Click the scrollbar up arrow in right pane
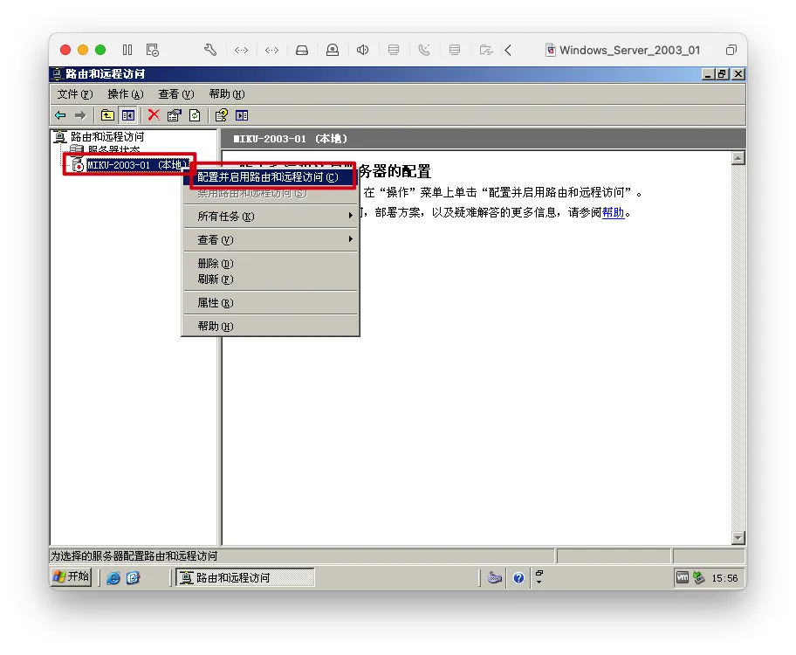This screenshot has height=655, width=796. coord(738,158)
